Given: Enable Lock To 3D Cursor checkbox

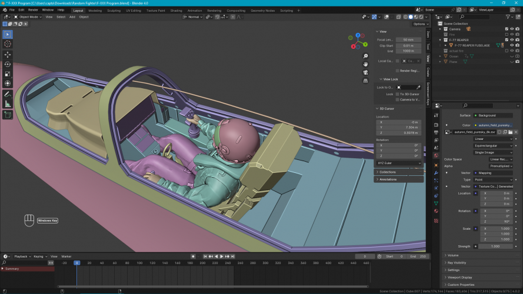Looking at the screenshot, I should 397,94.
